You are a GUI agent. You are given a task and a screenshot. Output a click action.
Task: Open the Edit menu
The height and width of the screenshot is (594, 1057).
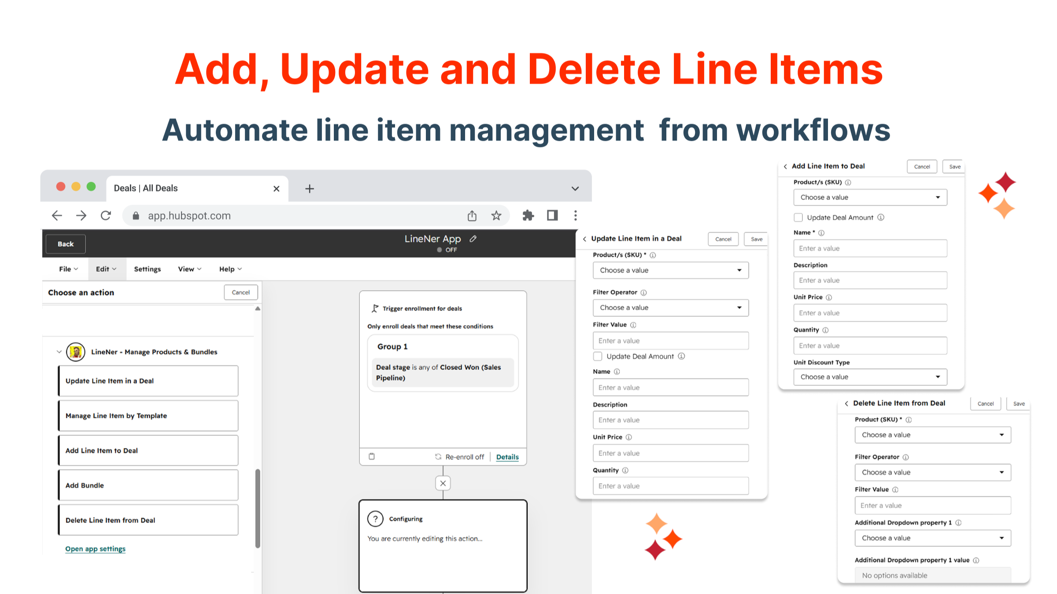click(106, 269)
